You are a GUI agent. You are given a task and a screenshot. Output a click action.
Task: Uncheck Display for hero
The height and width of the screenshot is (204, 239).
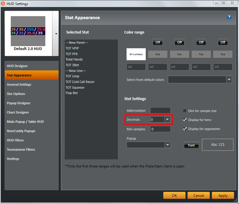pyautogui.click(x=185, y=120)
